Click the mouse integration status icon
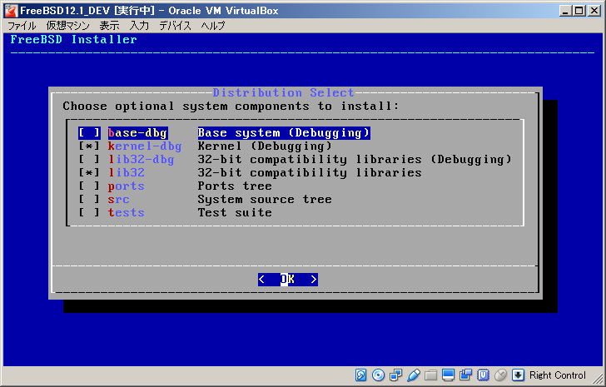The height and width of the screenshot is (387, 606). [x=500, y=375]
